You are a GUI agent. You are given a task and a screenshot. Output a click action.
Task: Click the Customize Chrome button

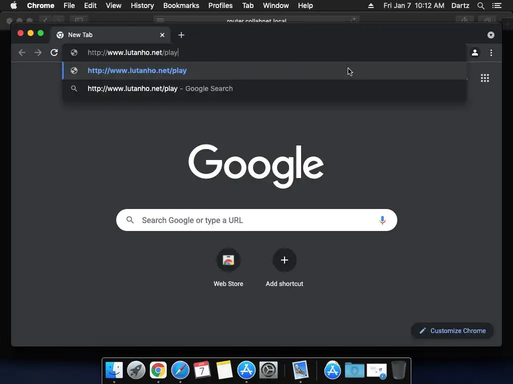click(452, 331)
